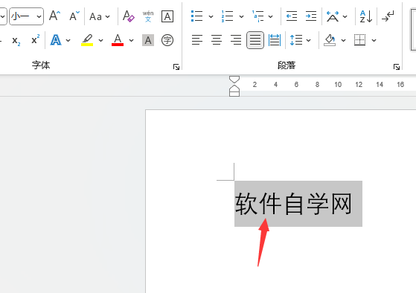Apply borders icon
The image size is (416, 293).
click(359, 40)
